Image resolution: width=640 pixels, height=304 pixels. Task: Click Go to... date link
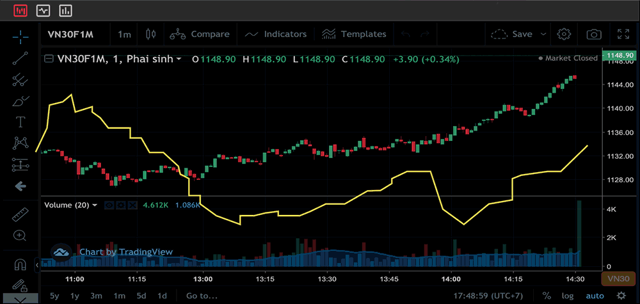[x=202, y=296]
